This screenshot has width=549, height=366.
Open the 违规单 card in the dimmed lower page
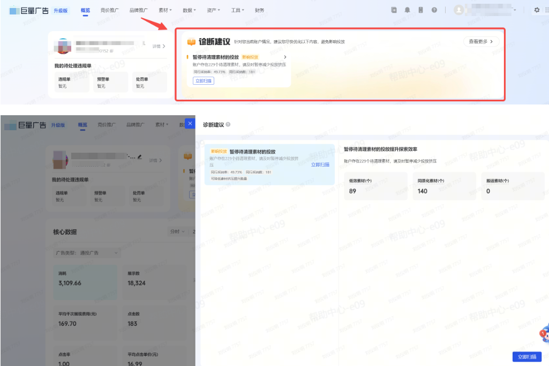tap(69, 196)
